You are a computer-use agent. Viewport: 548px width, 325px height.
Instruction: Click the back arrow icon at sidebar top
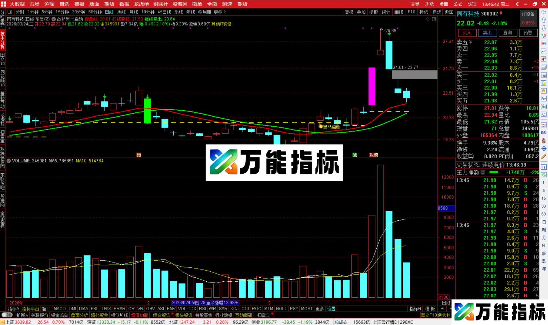pos(543,11)
